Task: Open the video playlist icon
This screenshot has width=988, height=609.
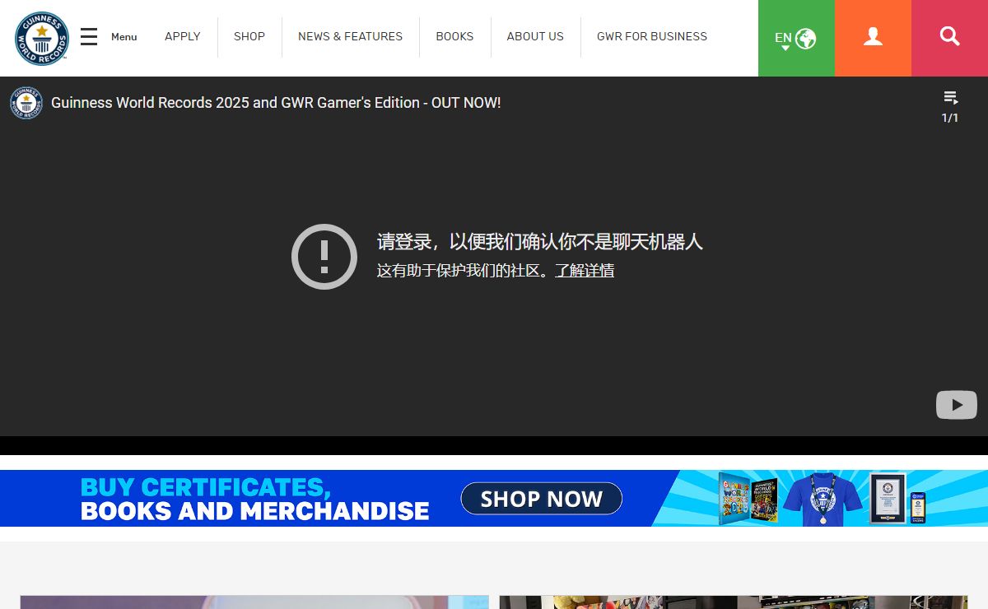Action: [950, 98]
